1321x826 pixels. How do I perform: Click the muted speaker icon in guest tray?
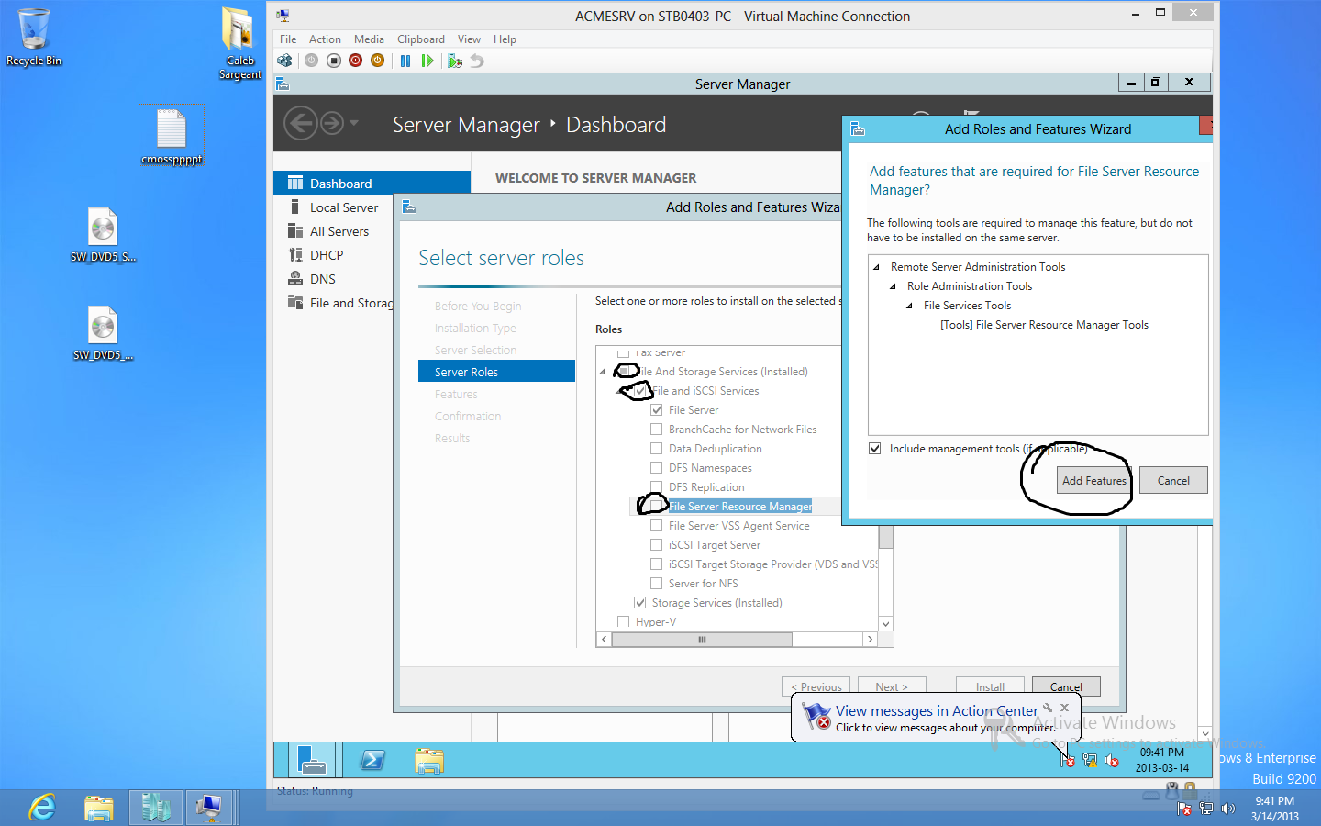[1112, 760]
